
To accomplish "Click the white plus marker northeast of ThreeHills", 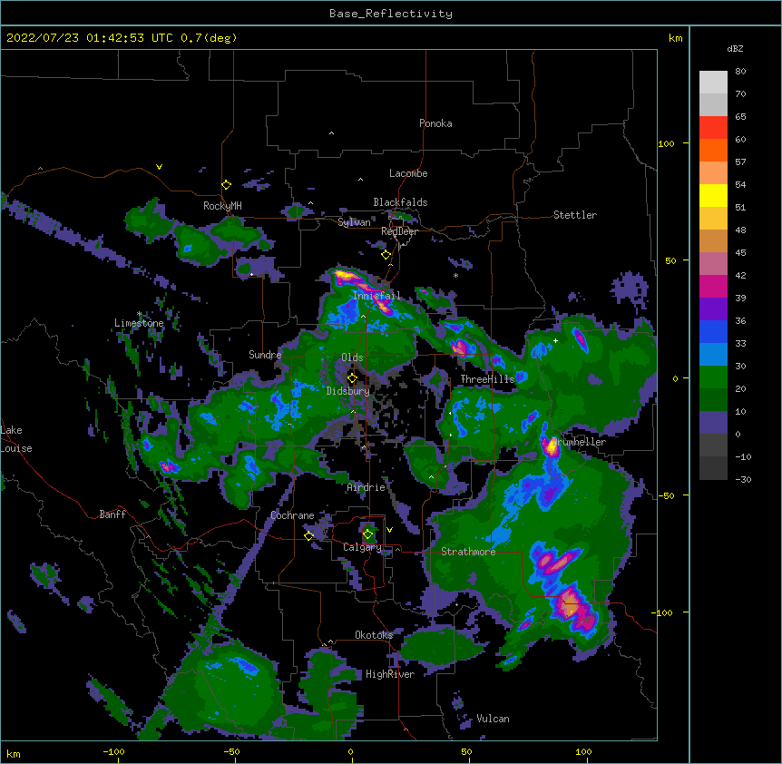I will (x=555, y=340).
